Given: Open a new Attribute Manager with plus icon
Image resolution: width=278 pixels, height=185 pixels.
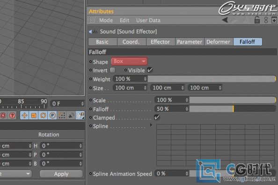Looking at the screenshot, I should point(274,20).
